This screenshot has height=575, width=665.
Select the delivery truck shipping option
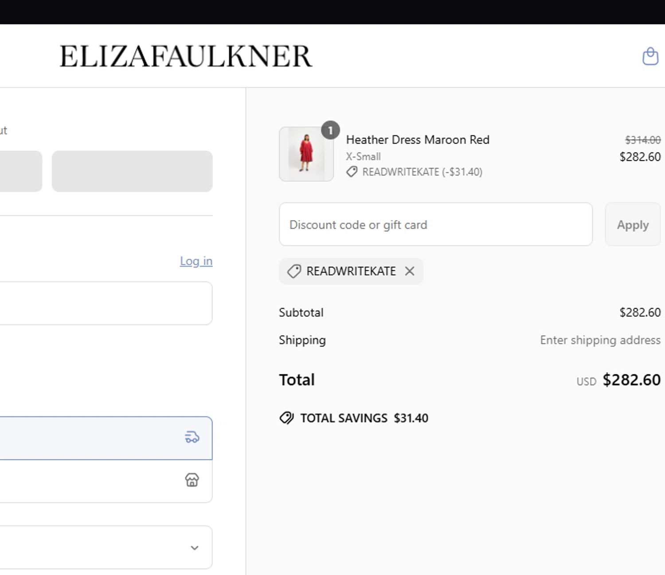106,438
